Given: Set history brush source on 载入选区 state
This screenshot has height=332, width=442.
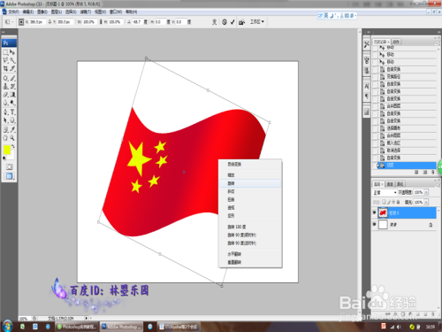Looking at the screenshot, I should click(375, 143).
